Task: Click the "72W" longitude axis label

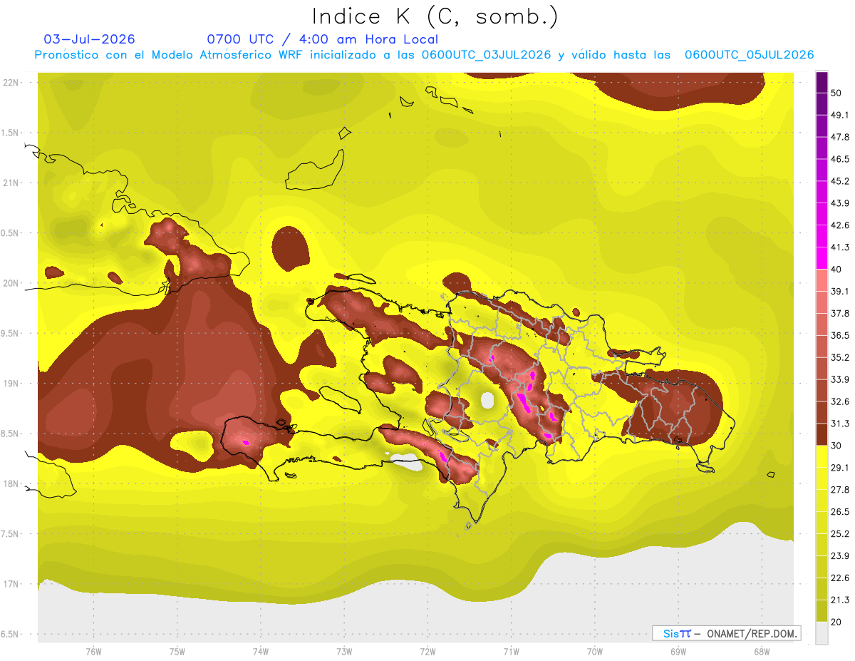Action: coord(427,651)
